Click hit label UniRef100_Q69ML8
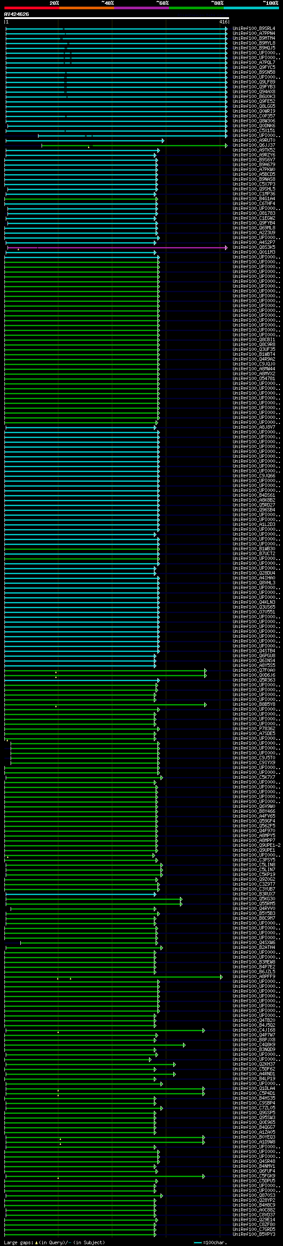This screenshot has height=1246, width=283. [x=254, y=228]
